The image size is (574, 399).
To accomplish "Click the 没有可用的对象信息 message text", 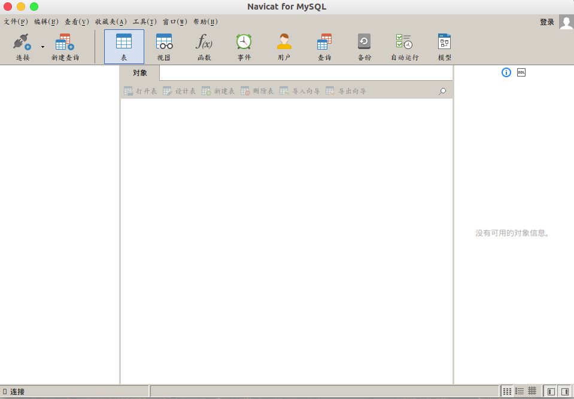I will tap(512, 233).
